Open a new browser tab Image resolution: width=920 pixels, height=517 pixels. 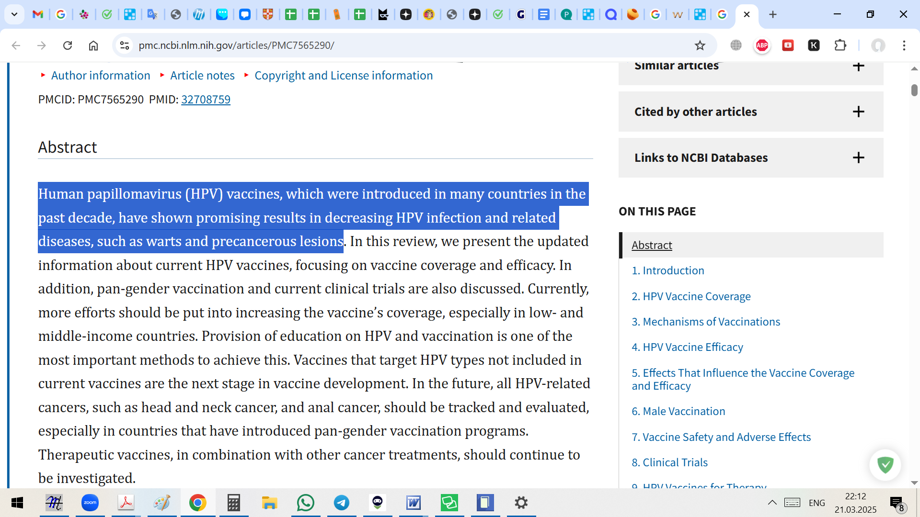click(x=773, y=14)
